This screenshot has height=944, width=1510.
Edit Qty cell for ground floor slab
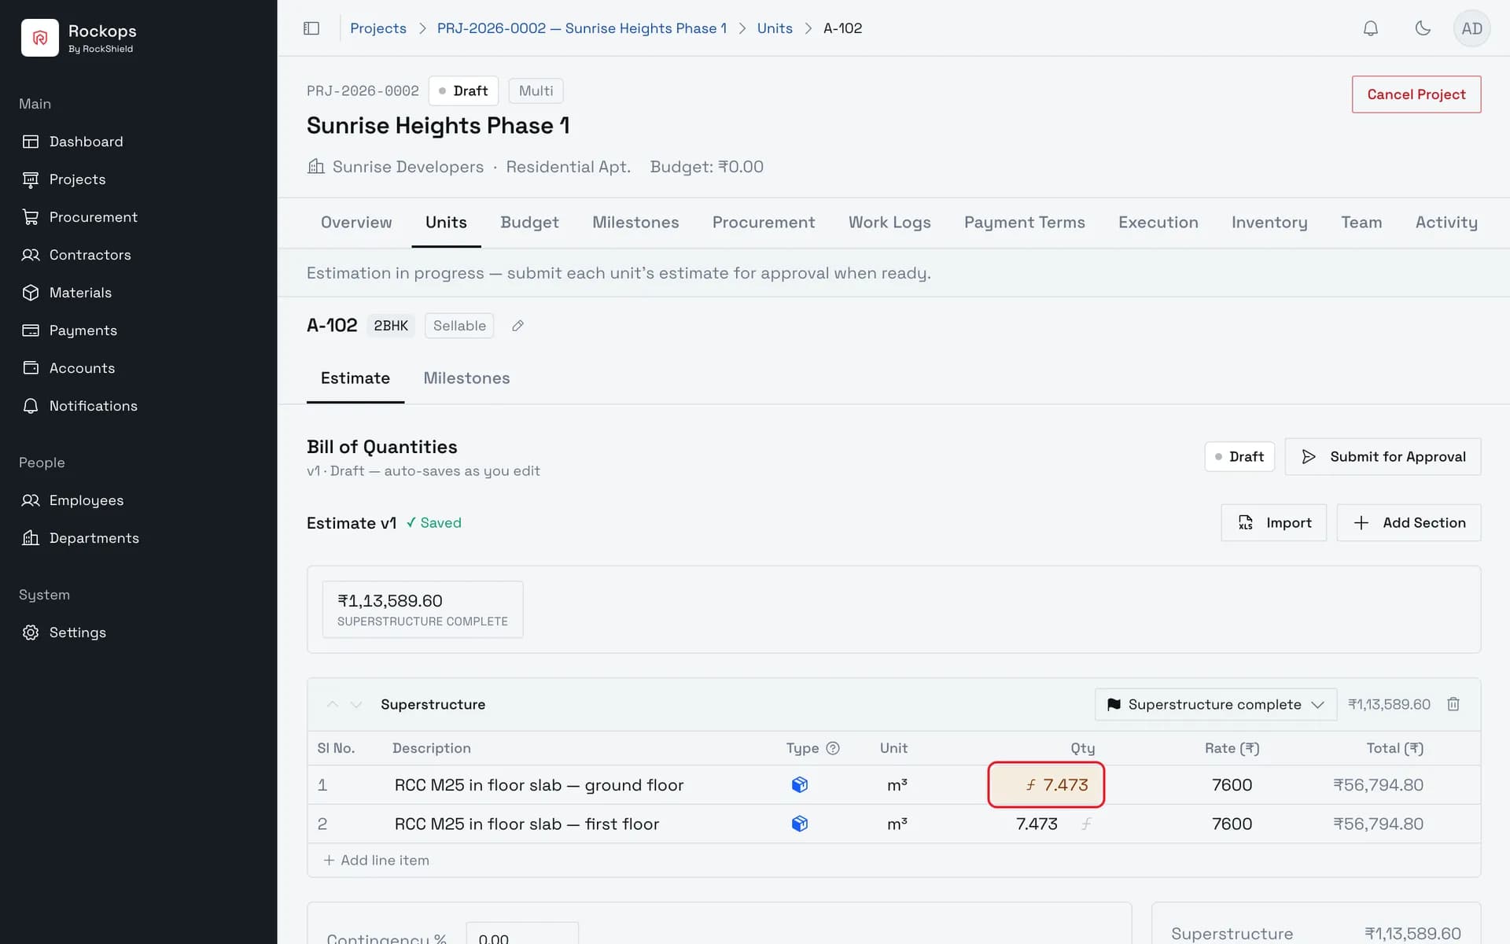pyautogui.click(x=1046, y=785)
